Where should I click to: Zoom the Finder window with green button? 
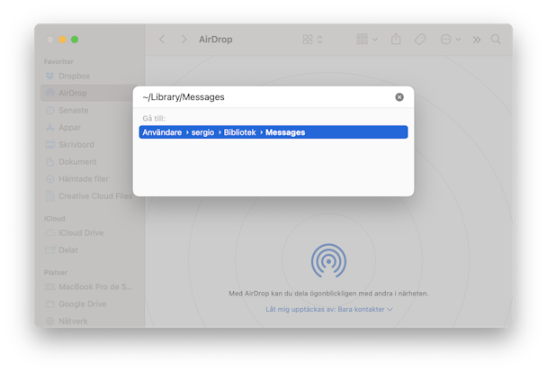pos(75,40)
